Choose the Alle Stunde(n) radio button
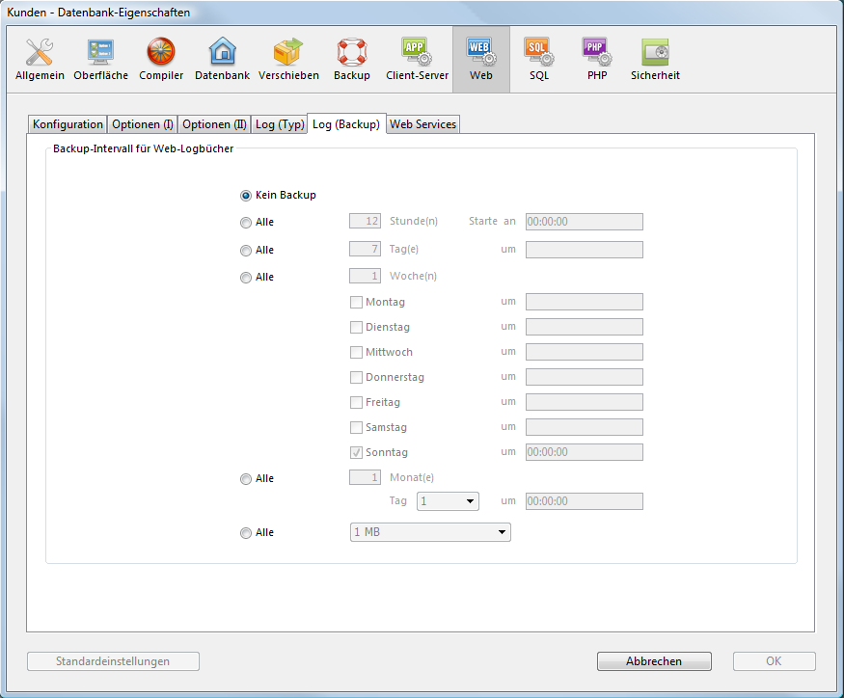 coord(247,223)
